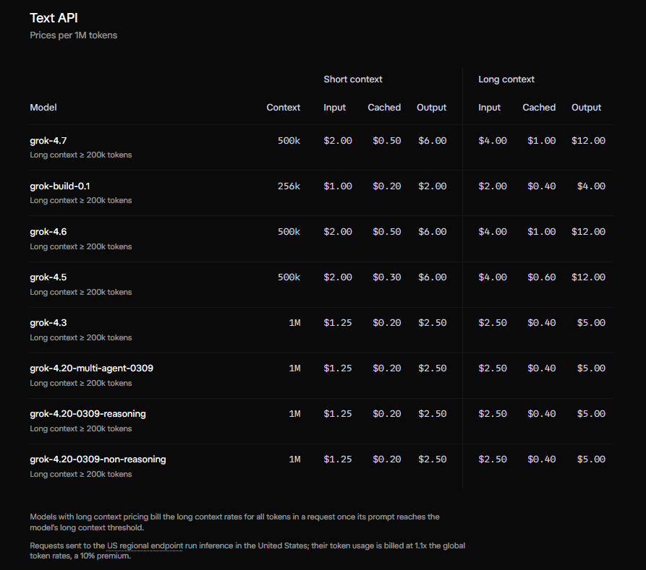Open the US regional endpoint link
This screenshot has width=646, height=570.
click(x=145, y=545)
